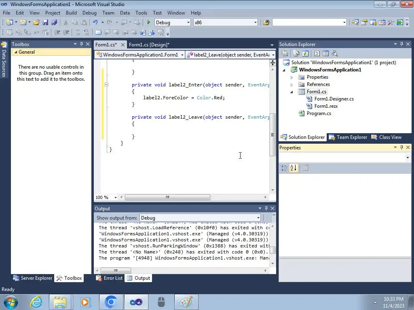Click View Designer icon in Solution Explorer
The image size is (414, 310).
[326, 54]
